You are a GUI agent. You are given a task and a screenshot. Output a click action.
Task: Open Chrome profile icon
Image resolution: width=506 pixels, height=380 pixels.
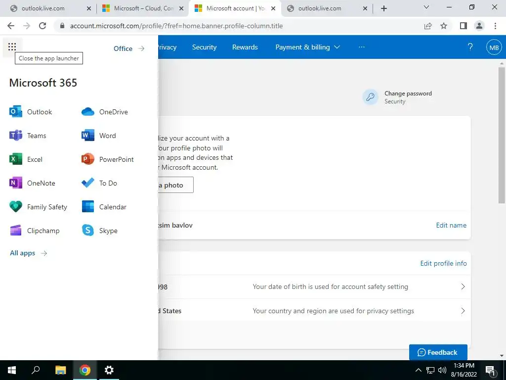point(479,26)
